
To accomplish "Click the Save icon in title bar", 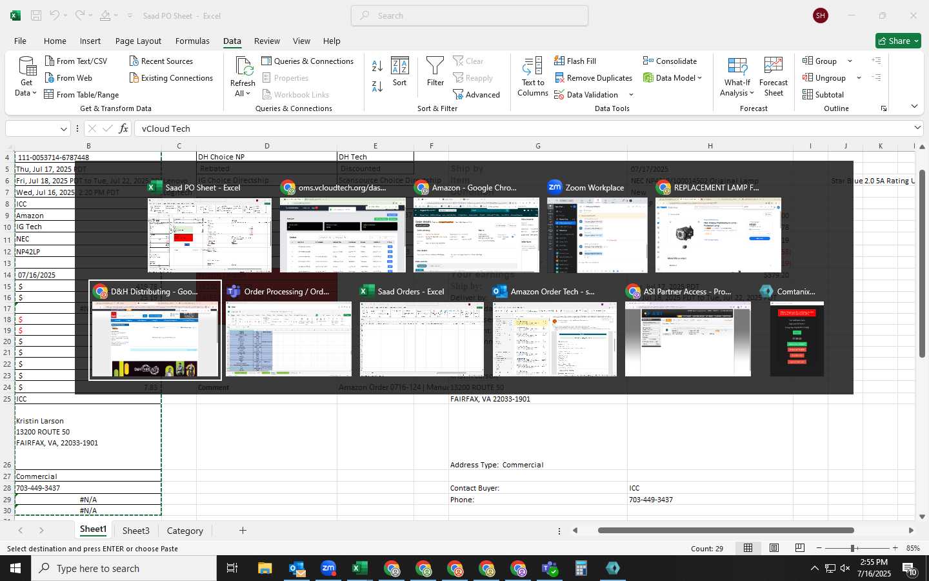I will [x=36, y=15].
